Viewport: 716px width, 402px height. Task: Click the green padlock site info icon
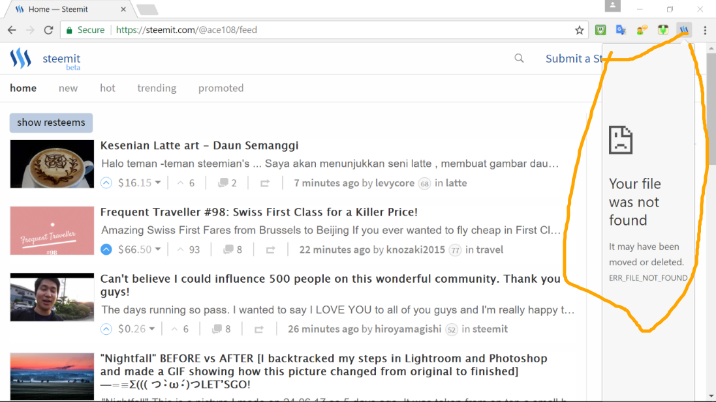click(69, 30)
